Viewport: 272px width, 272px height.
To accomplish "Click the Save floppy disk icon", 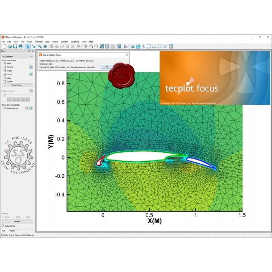I will [x=15, y=46].
